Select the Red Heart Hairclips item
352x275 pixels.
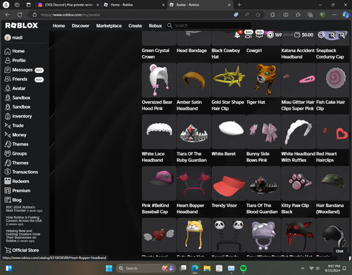pos(333,132)
